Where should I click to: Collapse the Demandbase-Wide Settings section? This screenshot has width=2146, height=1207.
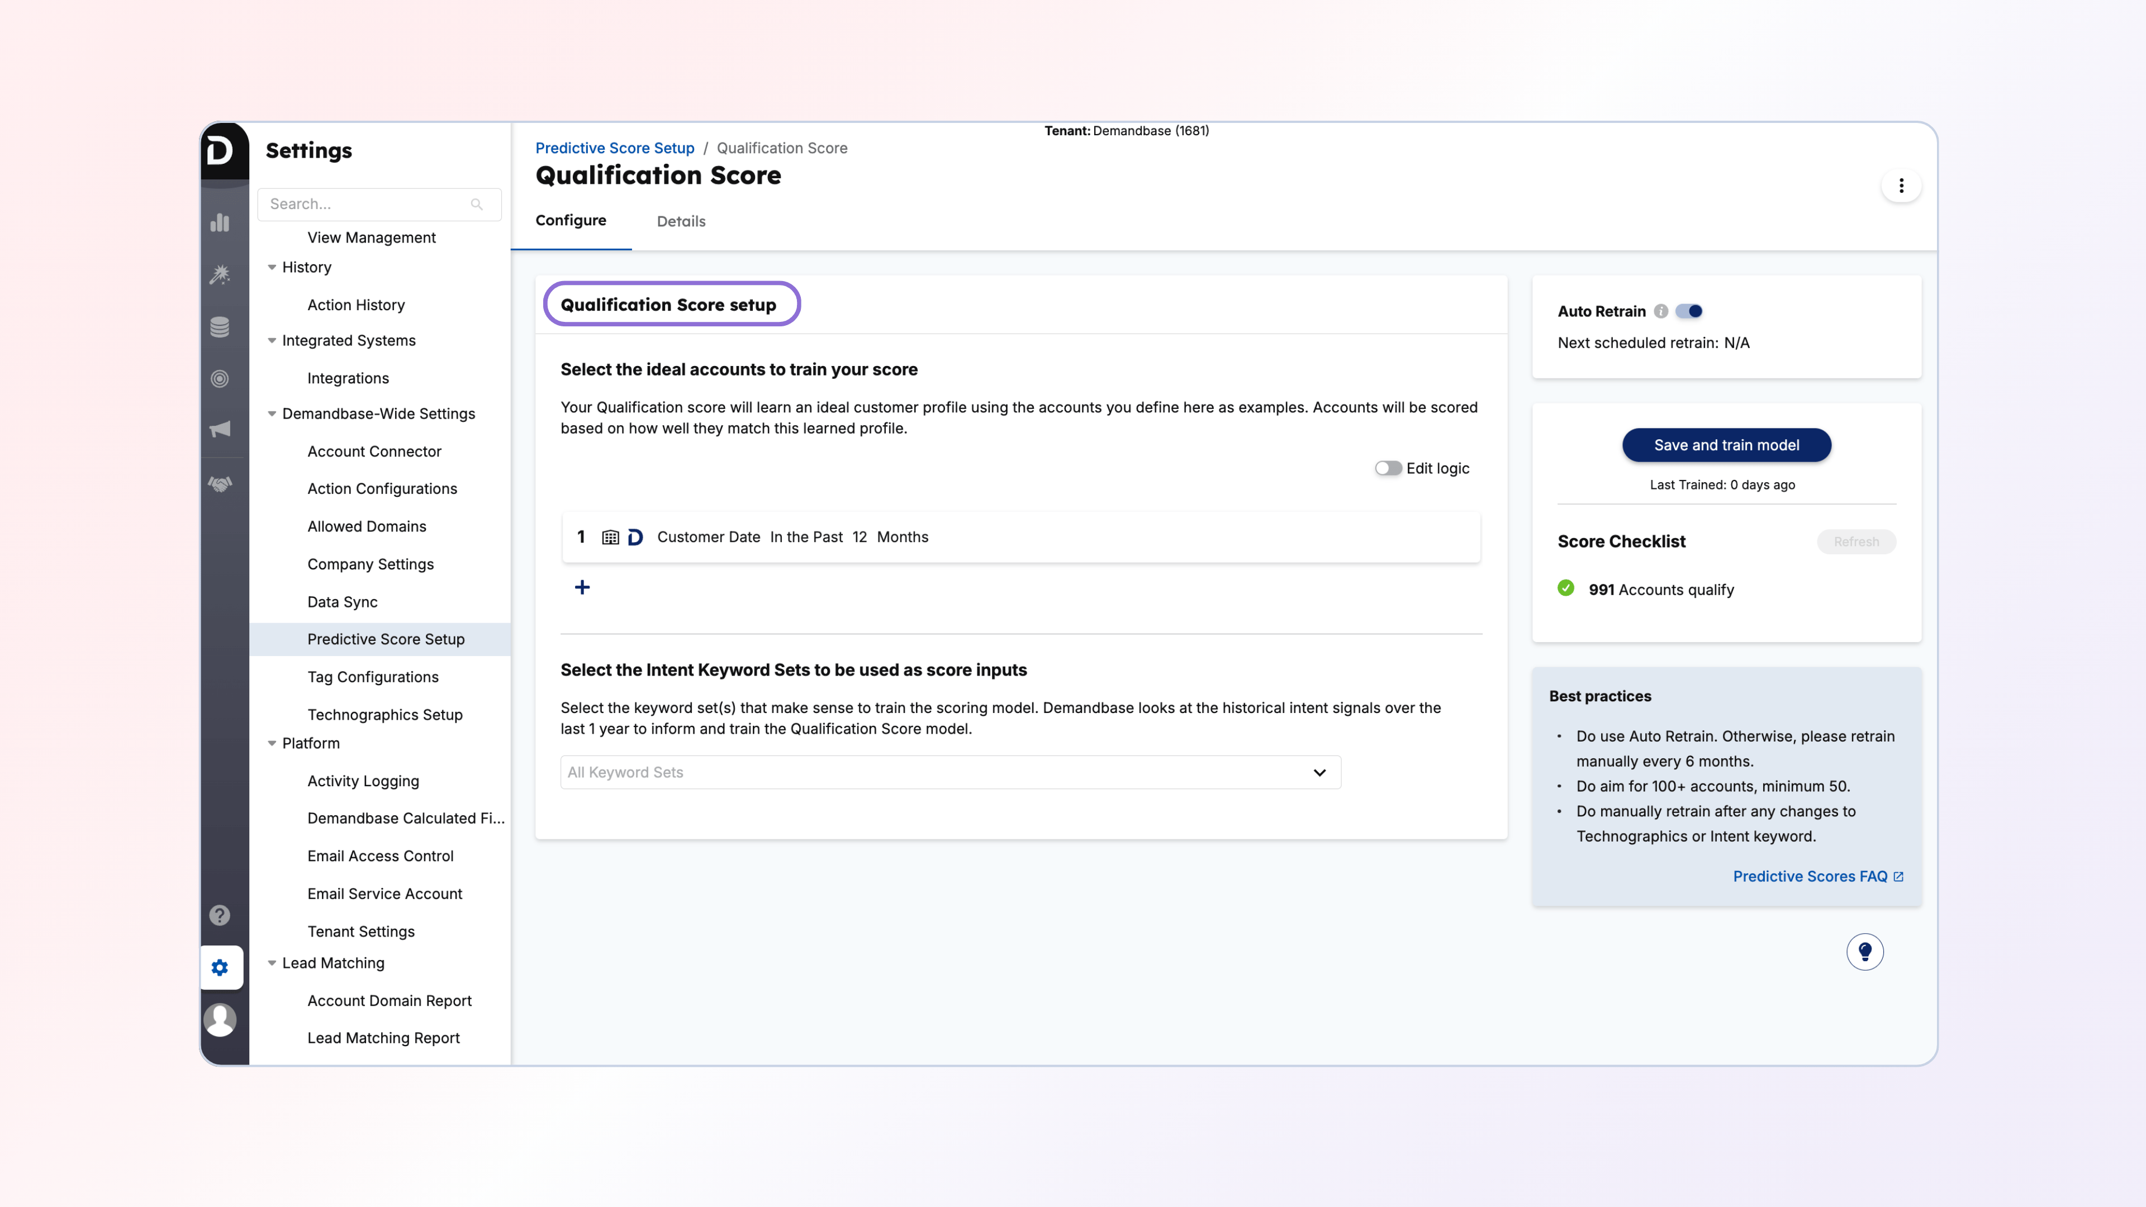272,414
